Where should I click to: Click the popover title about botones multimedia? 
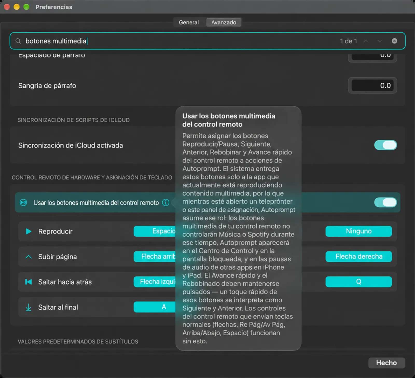[229, 120]
